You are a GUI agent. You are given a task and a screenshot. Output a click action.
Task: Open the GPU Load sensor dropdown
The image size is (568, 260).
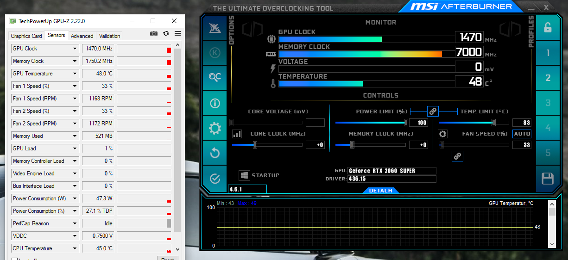[75, 149]
